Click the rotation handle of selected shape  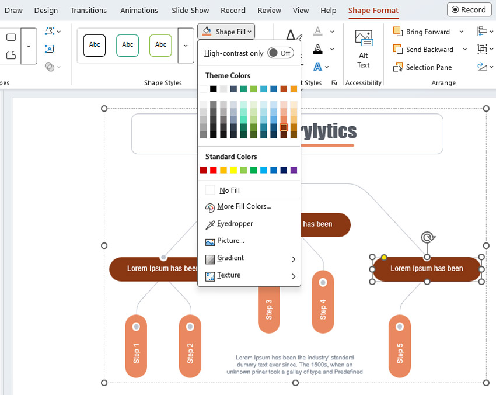tap(428, 237)
